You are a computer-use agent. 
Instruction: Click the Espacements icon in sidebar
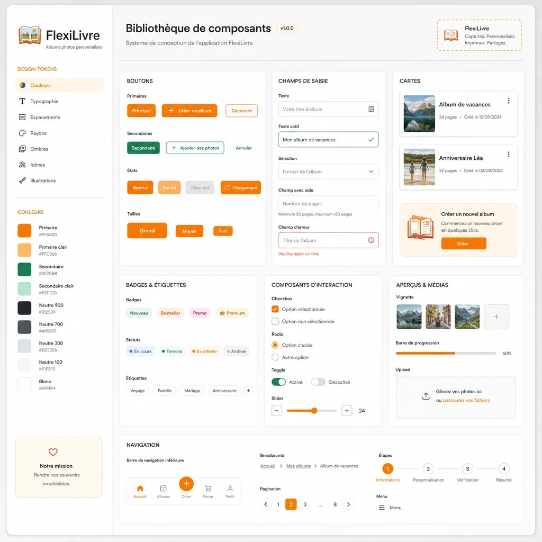22,117
